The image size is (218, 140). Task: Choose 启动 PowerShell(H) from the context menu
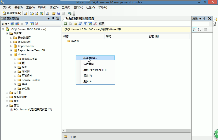pyautogui.click(x=95, y=70)
